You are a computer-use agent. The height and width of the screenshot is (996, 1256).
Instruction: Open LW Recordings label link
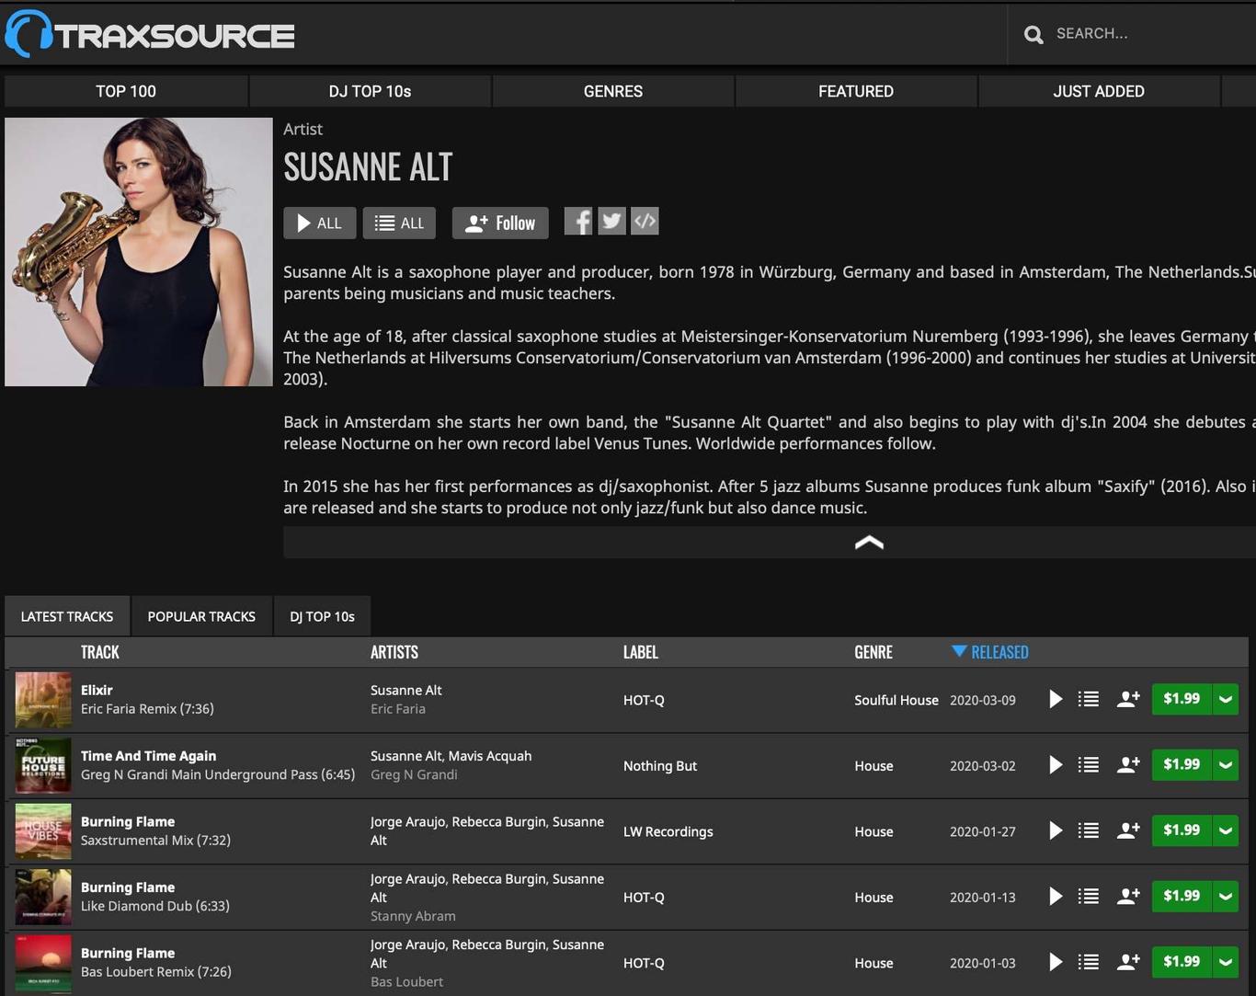coord(668,831)
